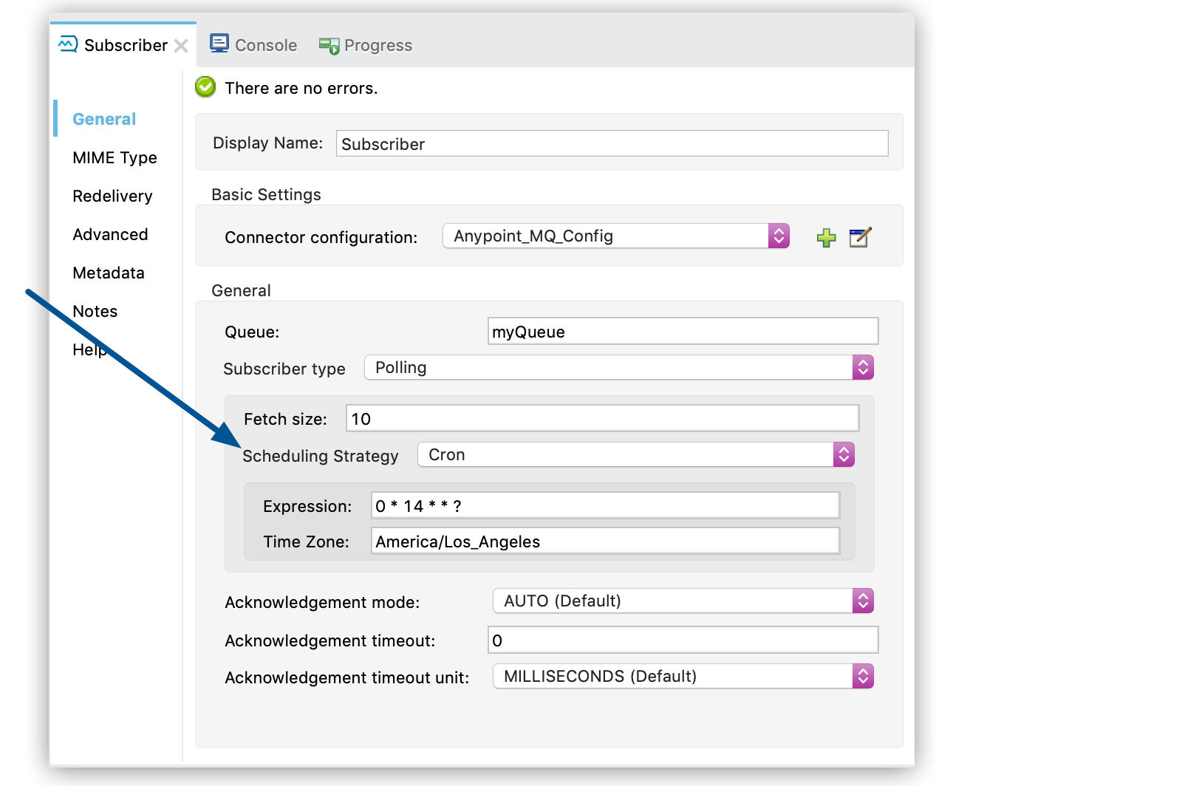Click the Cron Expression input field
1182x786 pixels.
605,505
